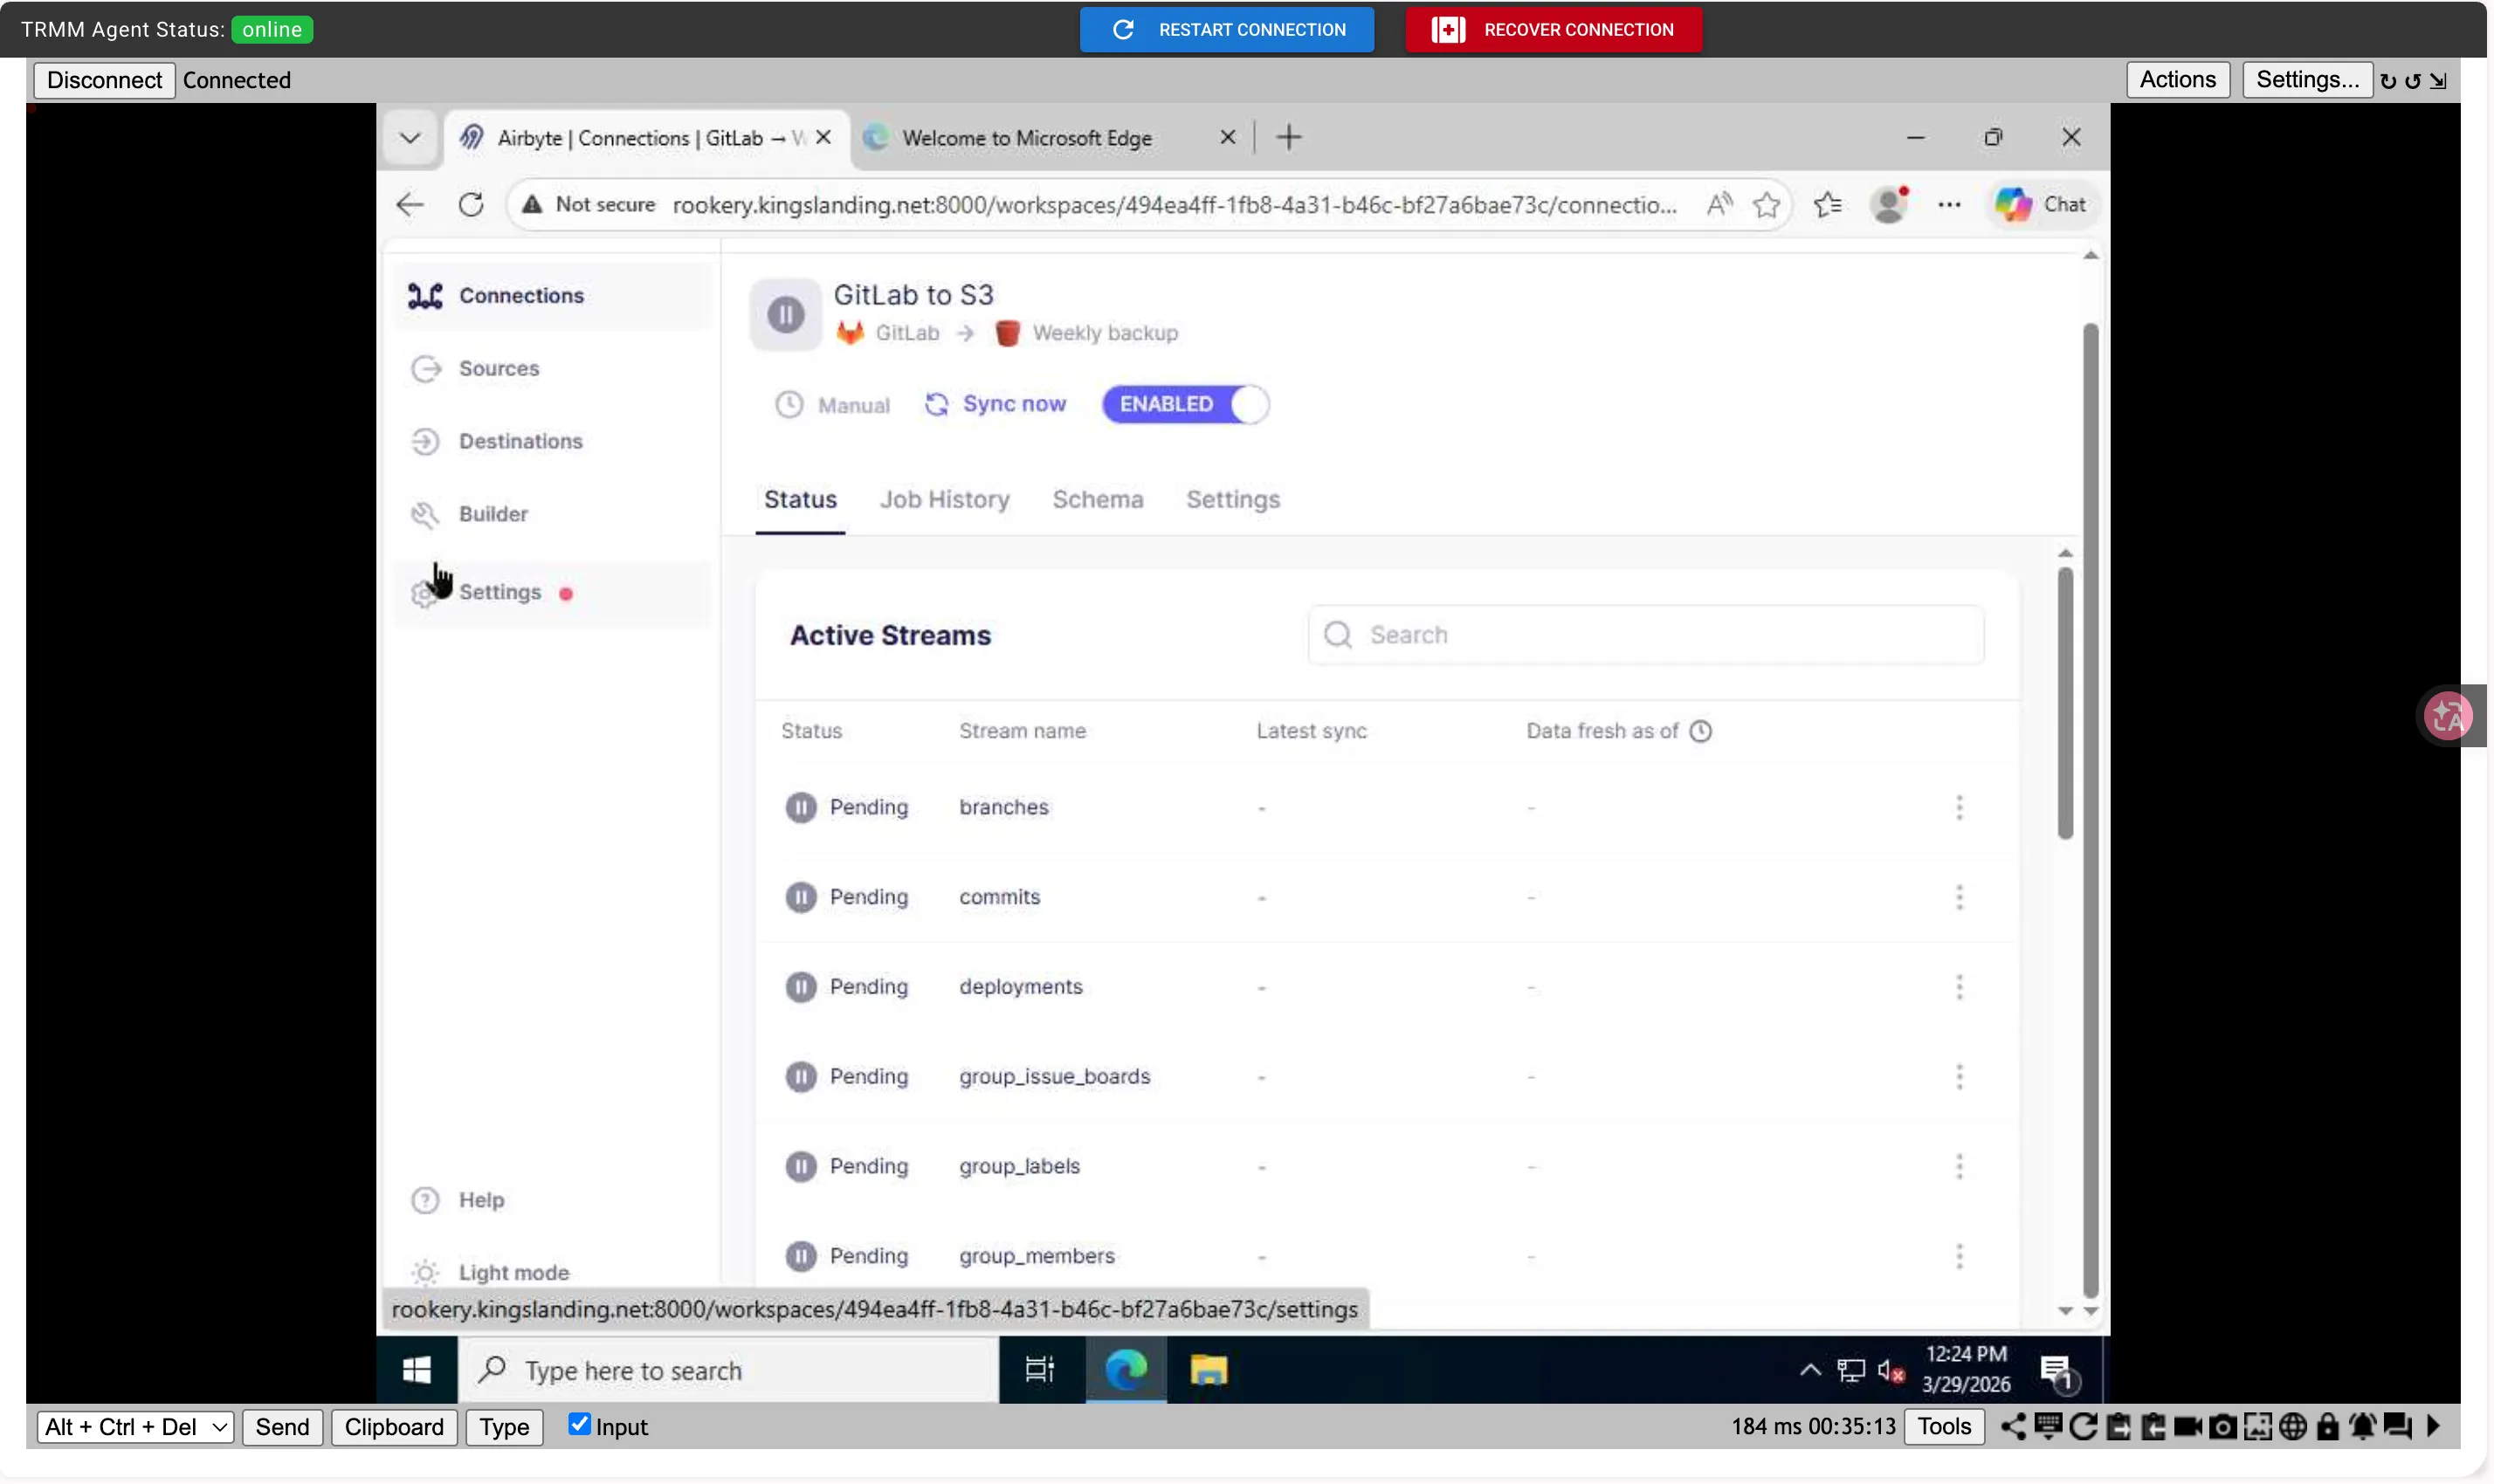Open the Edge tab list chevron
This screenshot has width=2494, height=1484.
[410, 137]
